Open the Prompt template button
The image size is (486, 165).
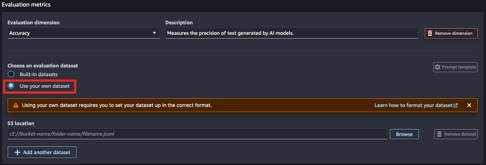coord(455,67)
